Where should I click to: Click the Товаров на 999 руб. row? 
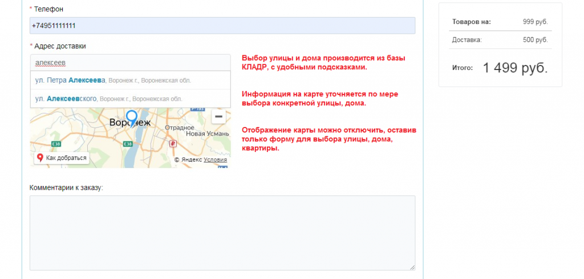click(500, 22)
